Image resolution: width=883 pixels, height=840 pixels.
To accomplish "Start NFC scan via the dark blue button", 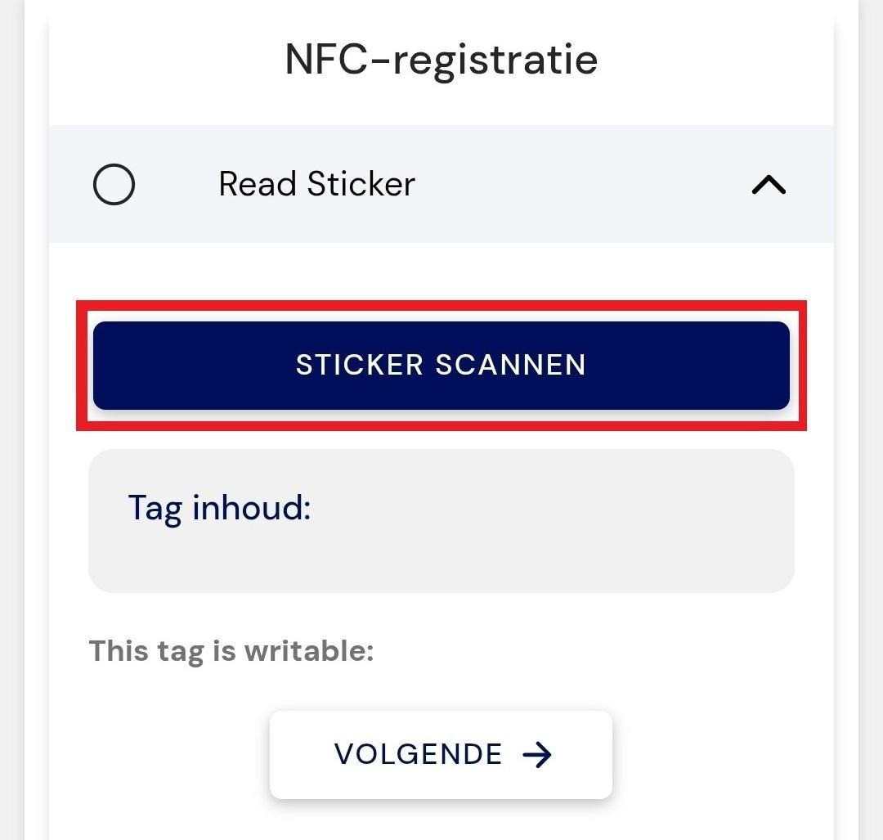I will [441, 365].
